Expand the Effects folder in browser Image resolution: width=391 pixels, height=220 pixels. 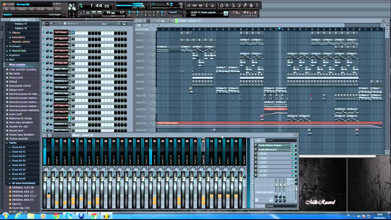click(16, 33)
